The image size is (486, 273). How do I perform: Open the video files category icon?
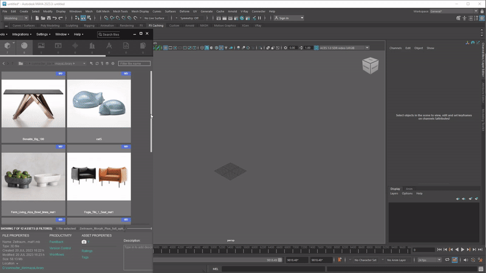(x=58, y=46)
